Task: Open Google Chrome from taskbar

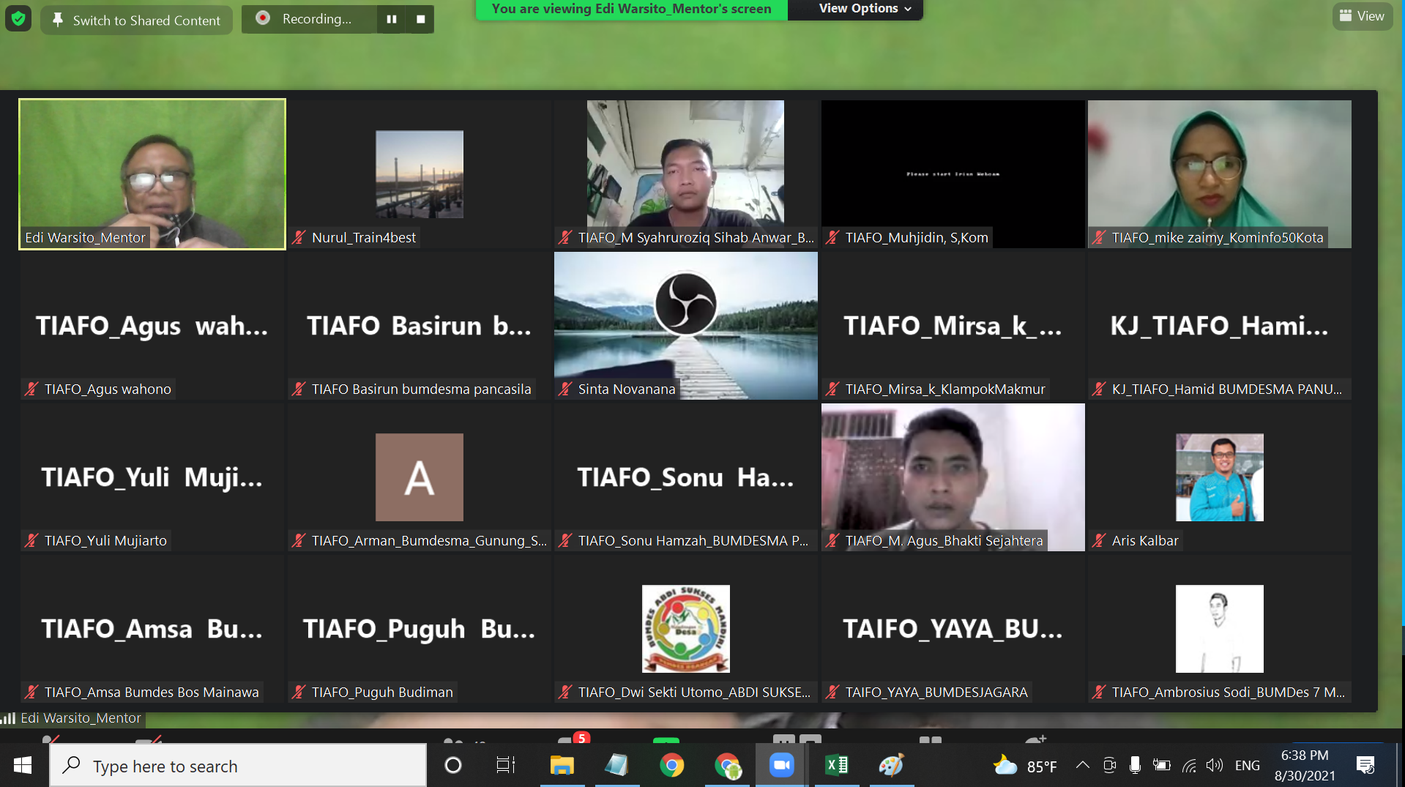Action: [671, 766]
